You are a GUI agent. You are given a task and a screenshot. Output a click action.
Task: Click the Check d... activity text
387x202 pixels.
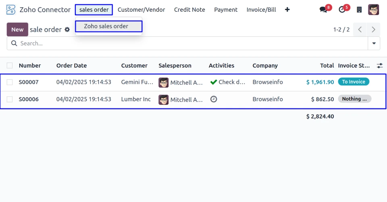[232, 82]
